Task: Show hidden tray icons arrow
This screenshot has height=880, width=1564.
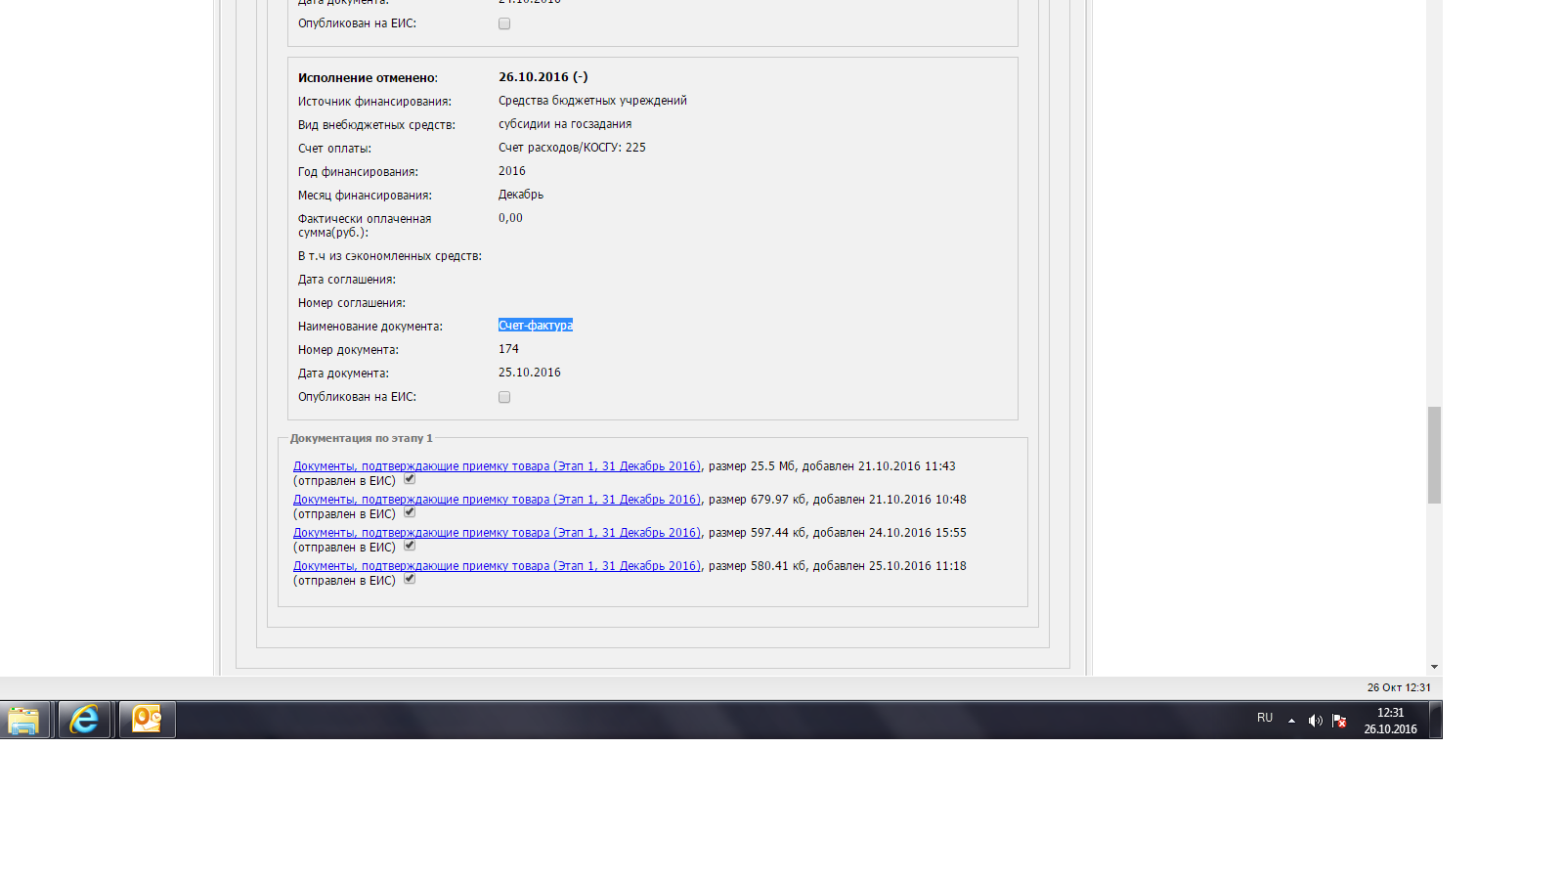Action: [x=1291, y=721]
